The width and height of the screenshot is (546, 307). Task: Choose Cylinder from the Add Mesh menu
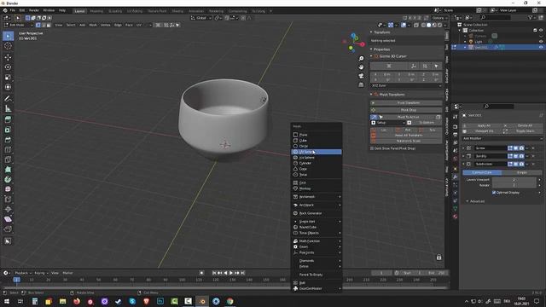coord(317,163)
